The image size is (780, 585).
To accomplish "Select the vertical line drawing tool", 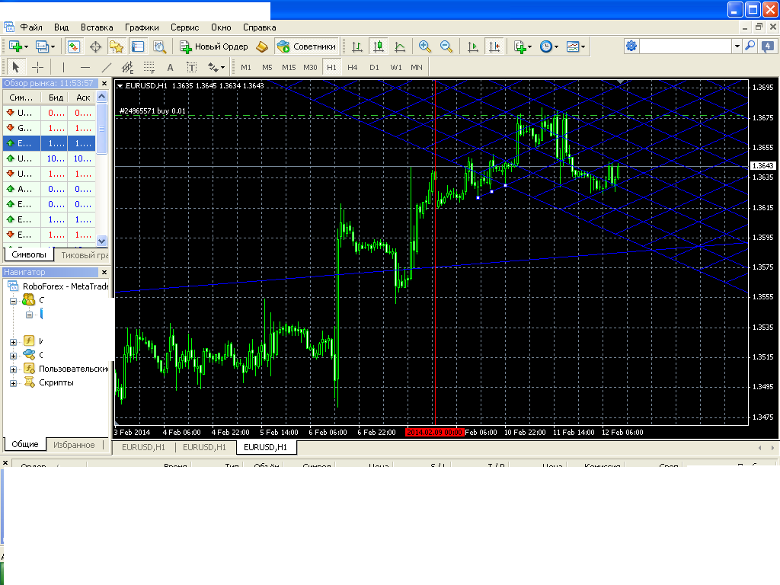I will click(x=63, y=67).
